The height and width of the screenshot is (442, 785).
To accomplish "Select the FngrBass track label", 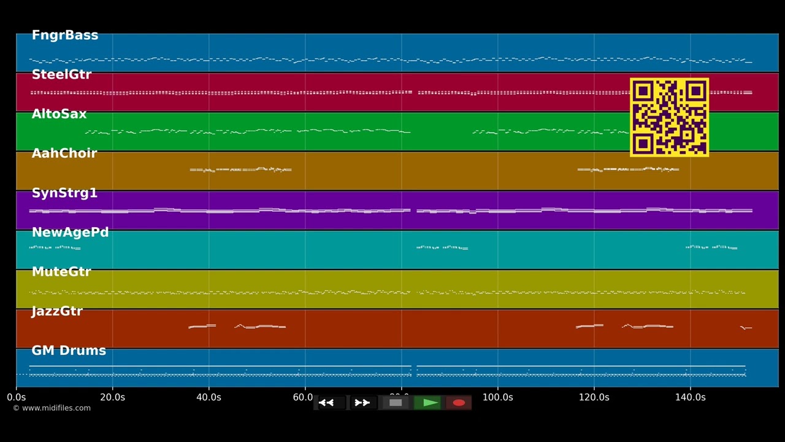I will pyautogui.click(x=65, y=35).
